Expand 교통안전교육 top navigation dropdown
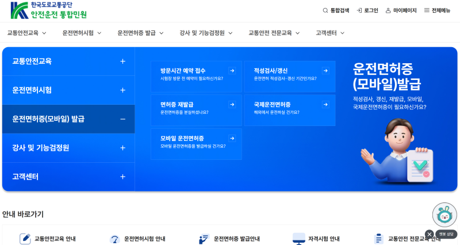460x245 pixels. (x=44, y=33)
